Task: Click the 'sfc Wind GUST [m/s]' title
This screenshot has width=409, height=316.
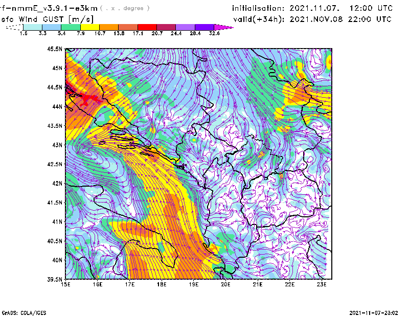Action: (x=47, y=19)
